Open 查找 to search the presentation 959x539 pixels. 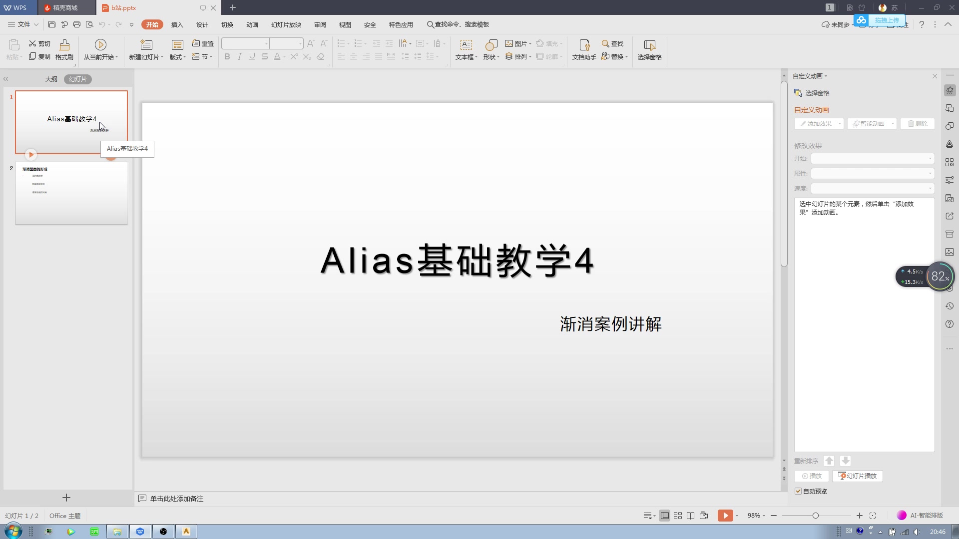point(612,43)
